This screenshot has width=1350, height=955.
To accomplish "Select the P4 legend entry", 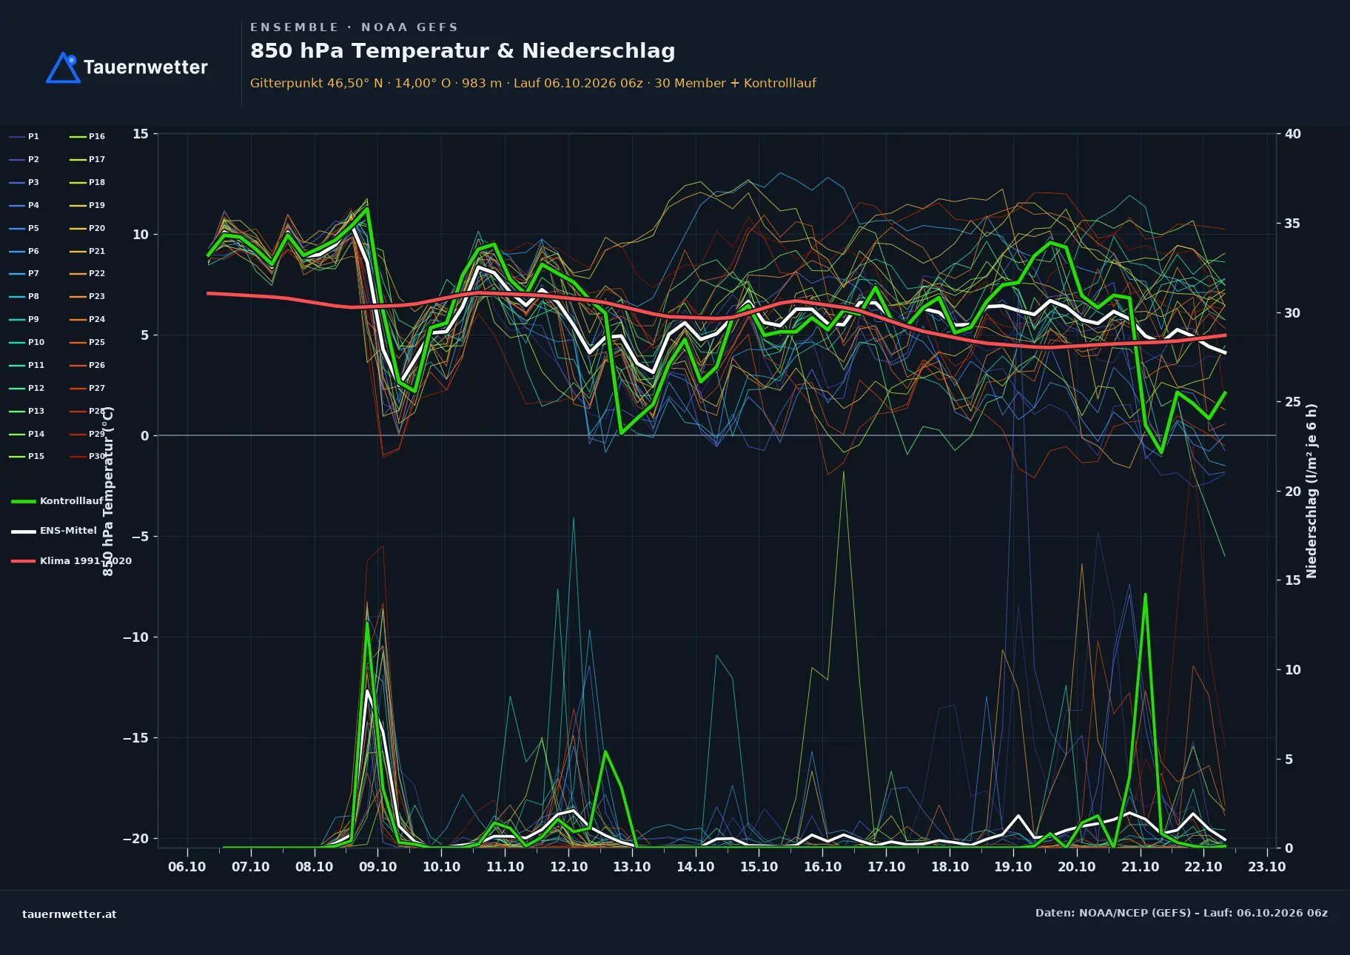I will point(24,205).
